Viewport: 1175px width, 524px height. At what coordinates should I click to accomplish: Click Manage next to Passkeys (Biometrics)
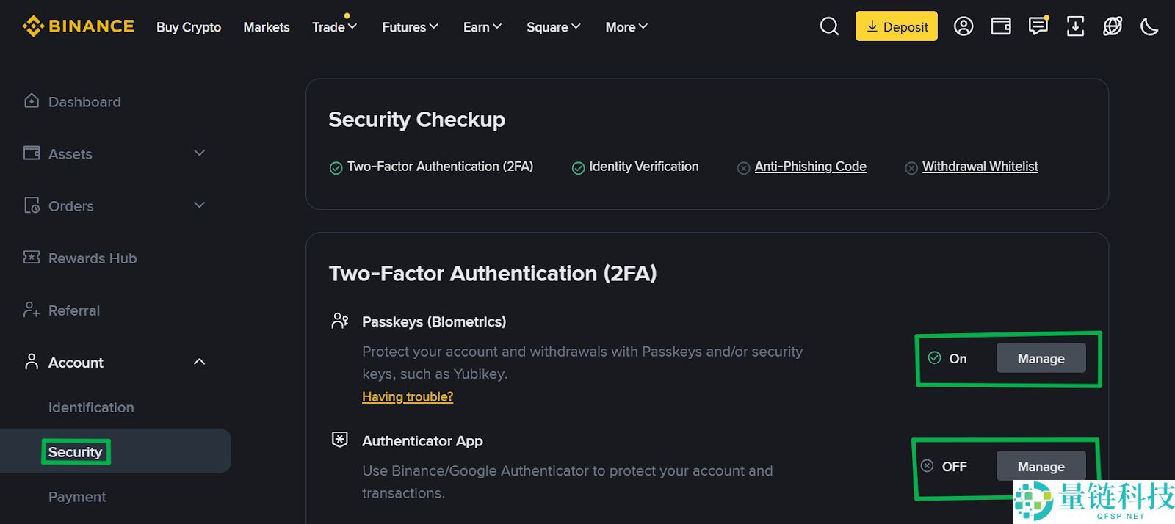click(x=1041, y=358)
